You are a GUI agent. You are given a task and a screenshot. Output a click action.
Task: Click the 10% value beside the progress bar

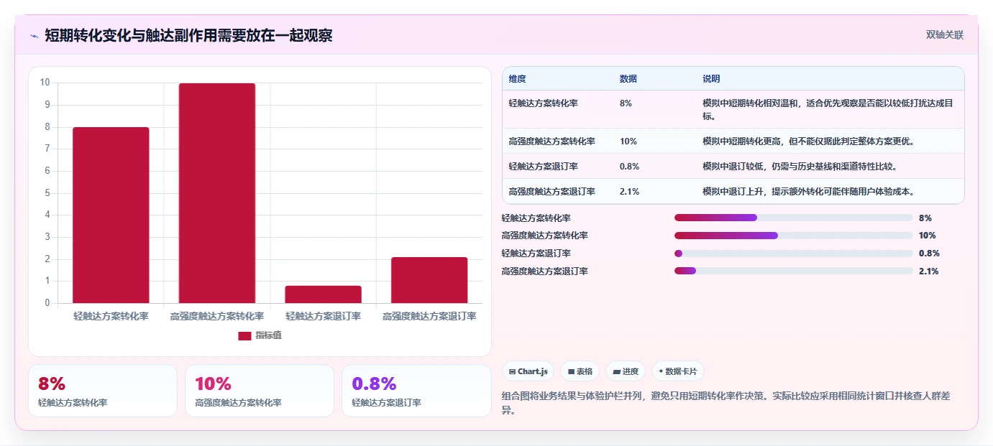pos(928,236)
